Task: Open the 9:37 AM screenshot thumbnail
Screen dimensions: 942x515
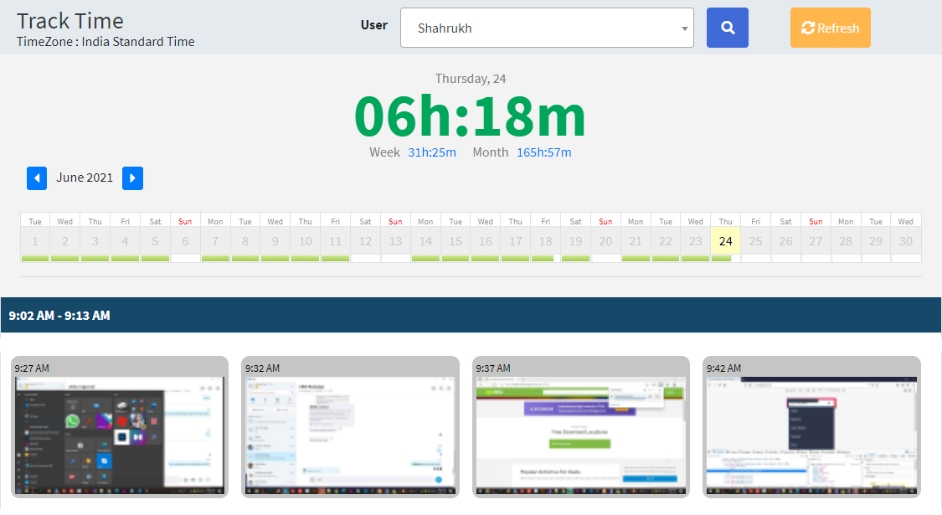Action: (x=581, y=434)
